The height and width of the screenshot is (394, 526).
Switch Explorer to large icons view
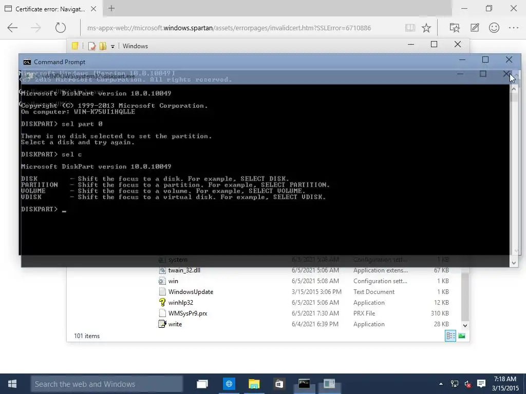click(x=462, y=336)
